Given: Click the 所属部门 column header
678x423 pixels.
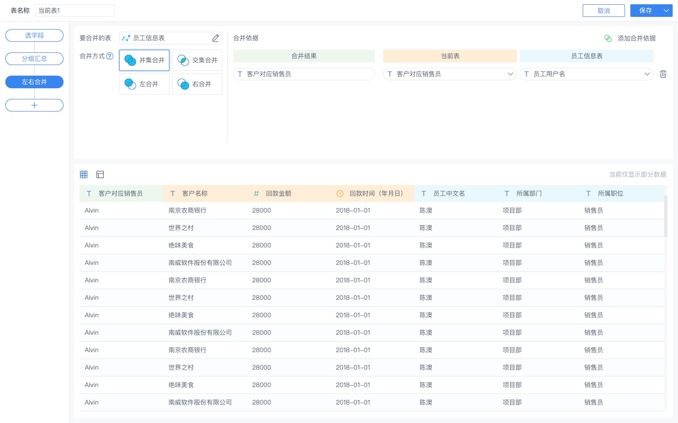Looking at the screenshot, I should (539, 194).
